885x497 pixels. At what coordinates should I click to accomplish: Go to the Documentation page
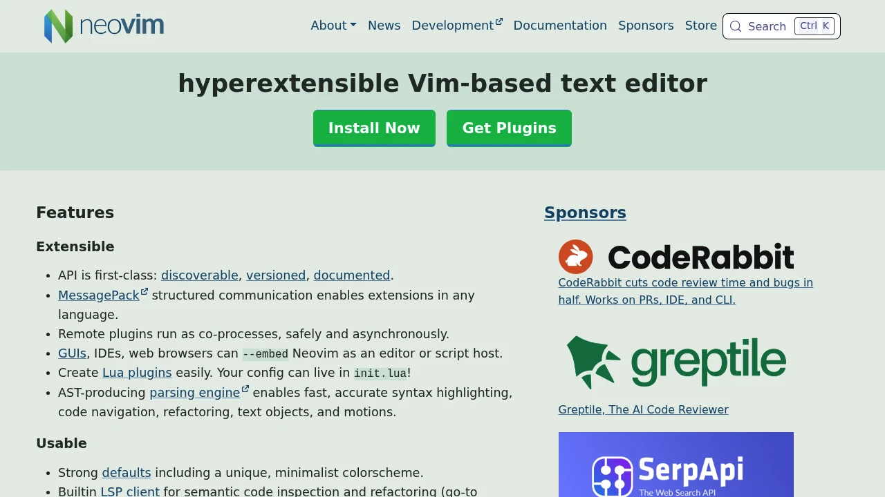[560, 26]
